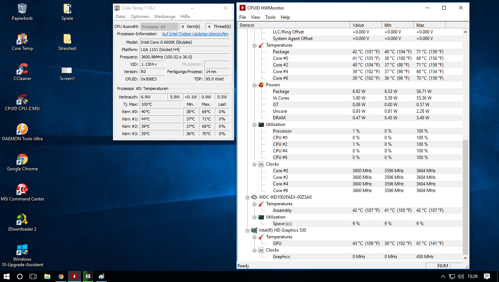Open Windows 10-Upgrade-Assistent shortcut
This screenshot has width=499, height=282.
(22, 255)
